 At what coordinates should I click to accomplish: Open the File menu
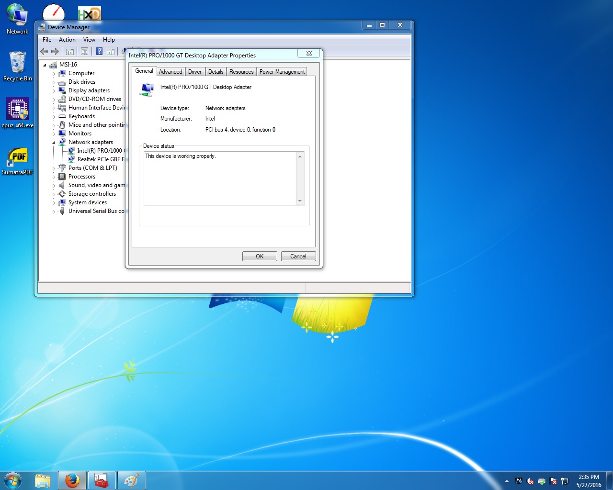(47, 40)
